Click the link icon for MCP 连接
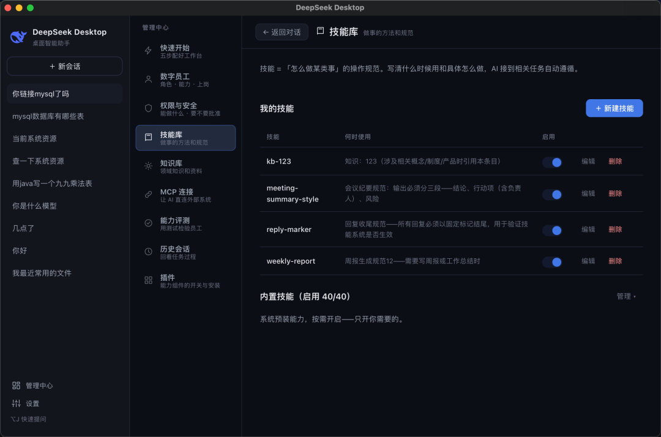The image size is (661, 437). [x=148, y=195]
